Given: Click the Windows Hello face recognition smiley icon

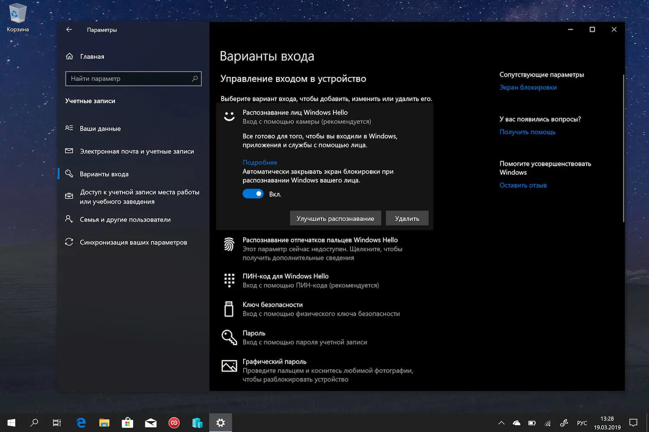Looking at the screenshot, I should click(x=229, y=116).
